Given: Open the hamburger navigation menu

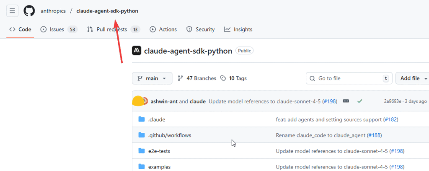Looking at the screenshot, I should [12, 11].
